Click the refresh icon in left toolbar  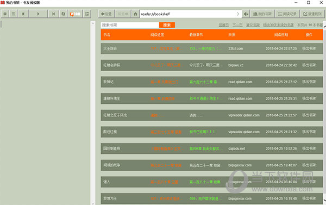click(x=63, y=14)
